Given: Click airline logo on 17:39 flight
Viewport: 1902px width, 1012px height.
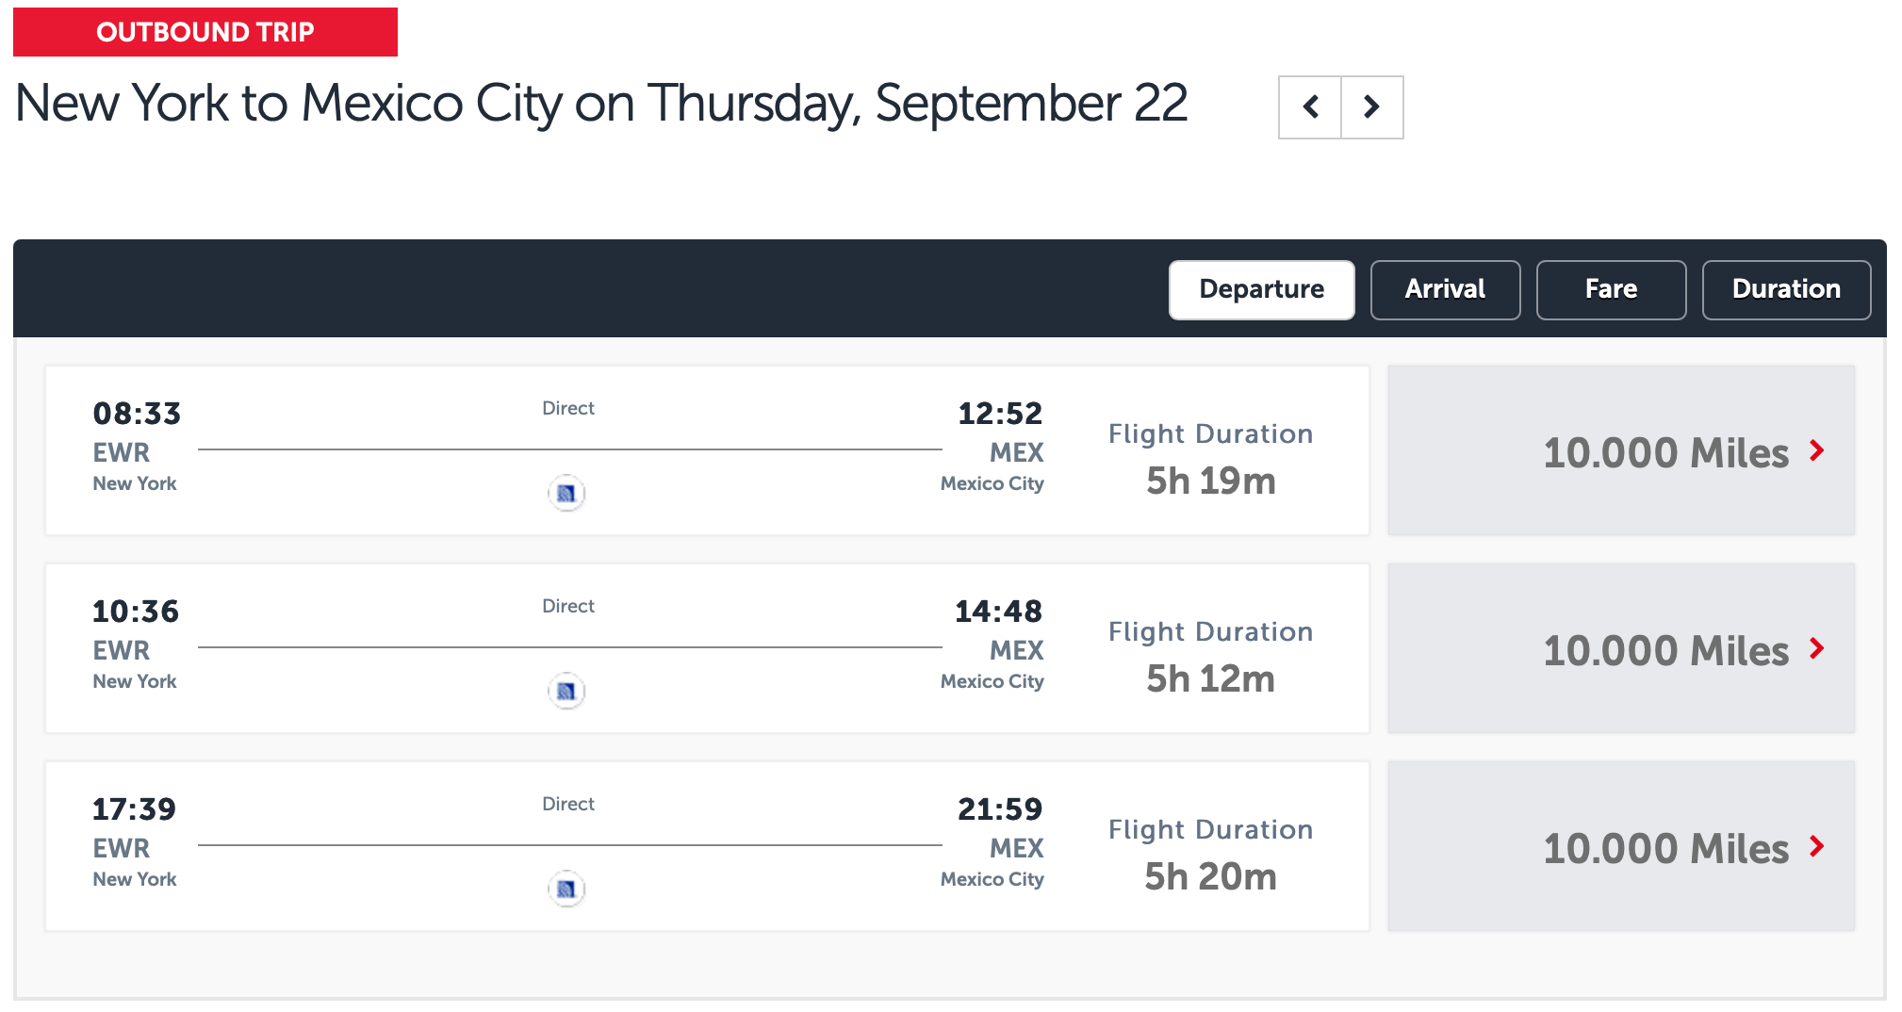Looking at the screenshot, I should pyautogui.click(x=566, y=889).
